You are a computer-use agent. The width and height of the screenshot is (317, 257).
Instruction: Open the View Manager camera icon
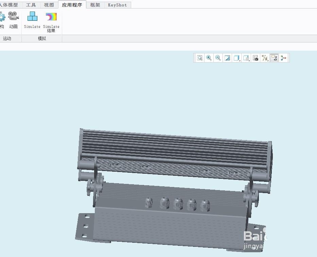pyautogui.click(x=255, y=58)
